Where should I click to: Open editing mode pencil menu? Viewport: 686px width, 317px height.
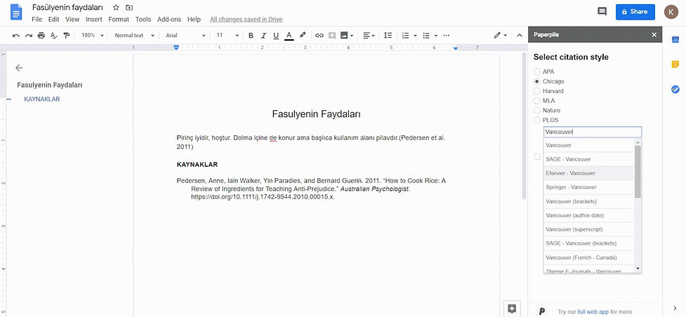click(500, 35)
